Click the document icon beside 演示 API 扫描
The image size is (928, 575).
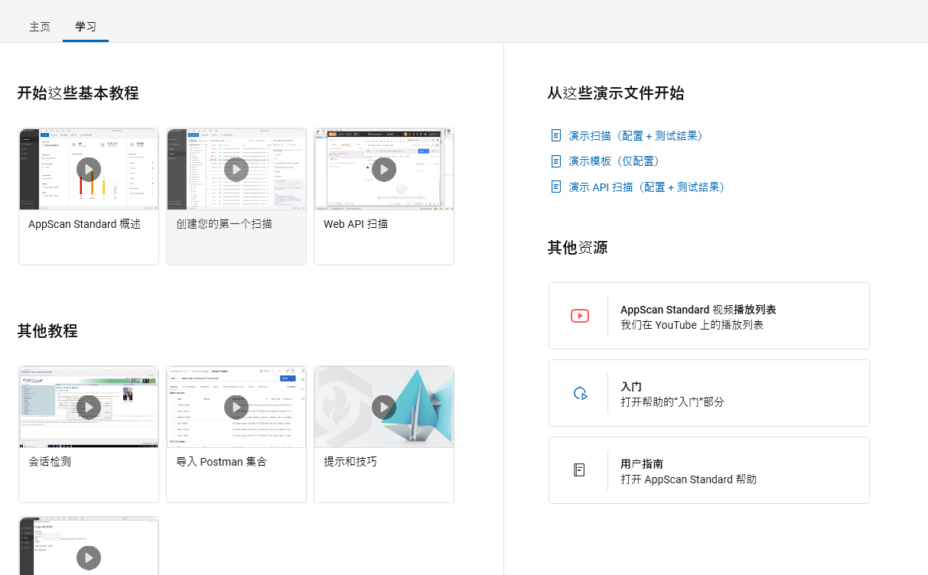556,187
